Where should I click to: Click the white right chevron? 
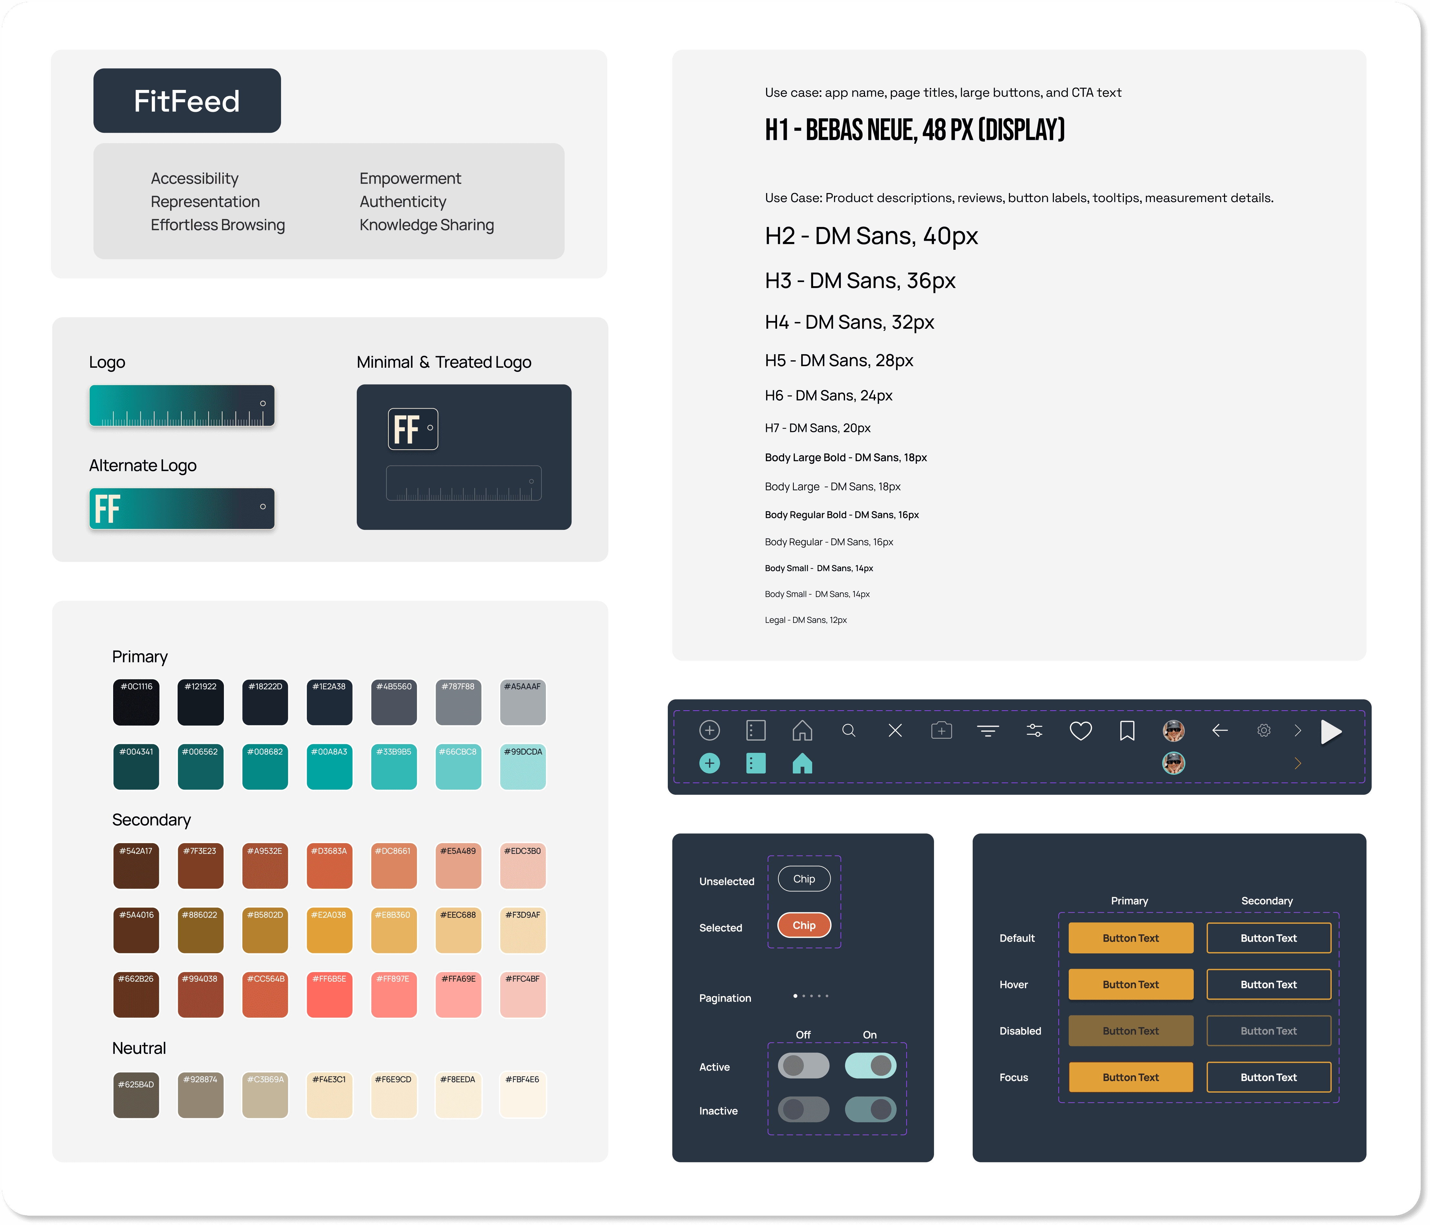click(1298, 730)
